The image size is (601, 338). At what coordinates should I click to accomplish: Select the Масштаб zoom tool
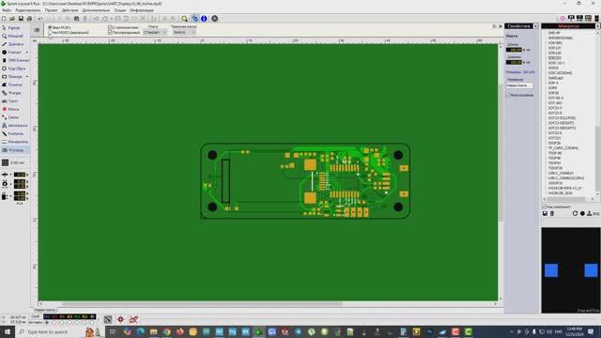pyautogui.click(x=15, y=36)
